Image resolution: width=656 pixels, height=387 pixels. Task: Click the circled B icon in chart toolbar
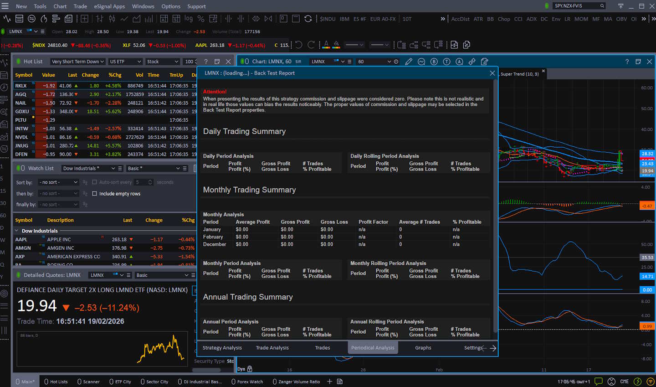click(434, 62)
